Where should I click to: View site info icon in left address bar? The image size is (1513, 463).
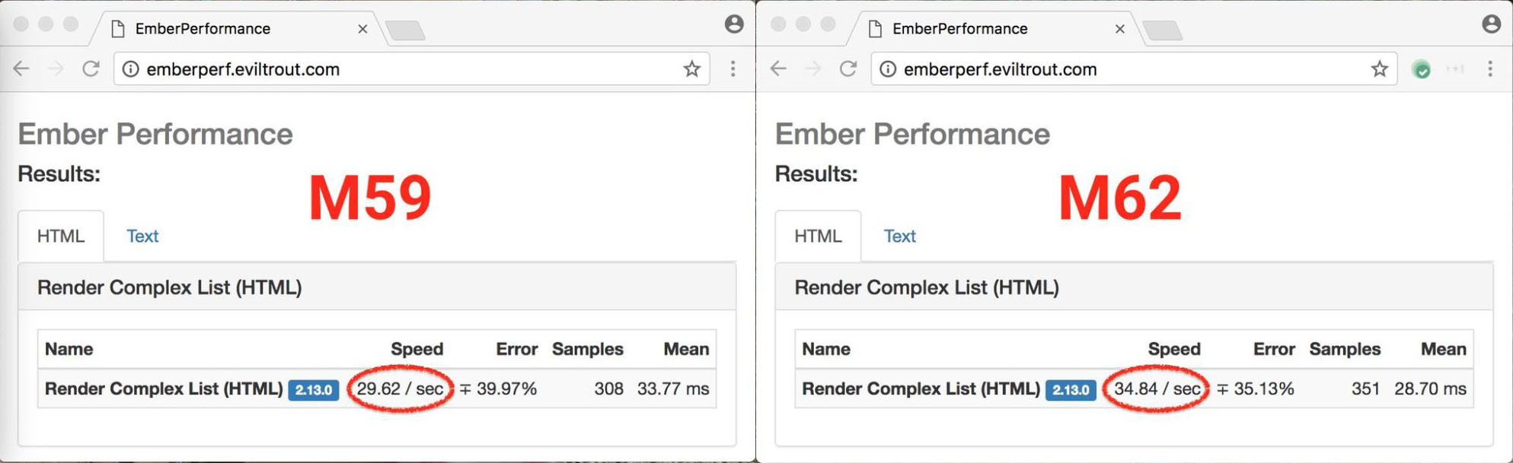[131, 69]
